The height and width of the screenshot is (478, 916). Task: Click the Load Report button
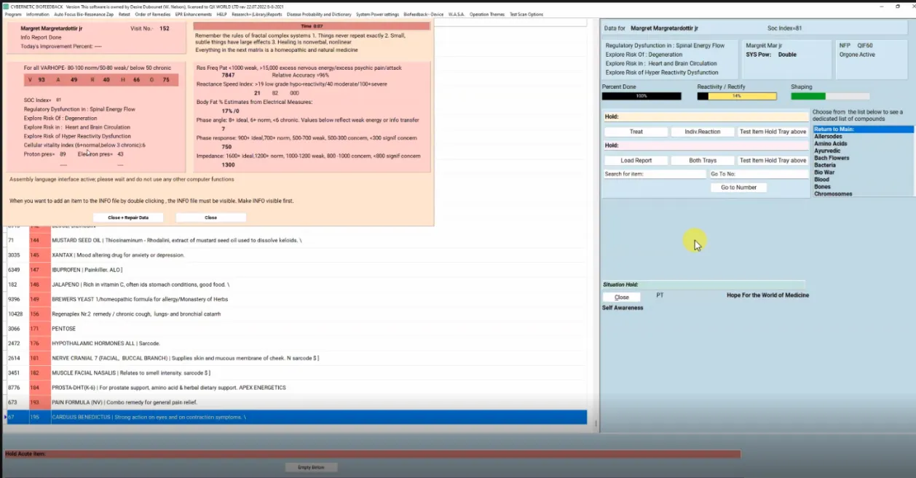click(636, 160)
